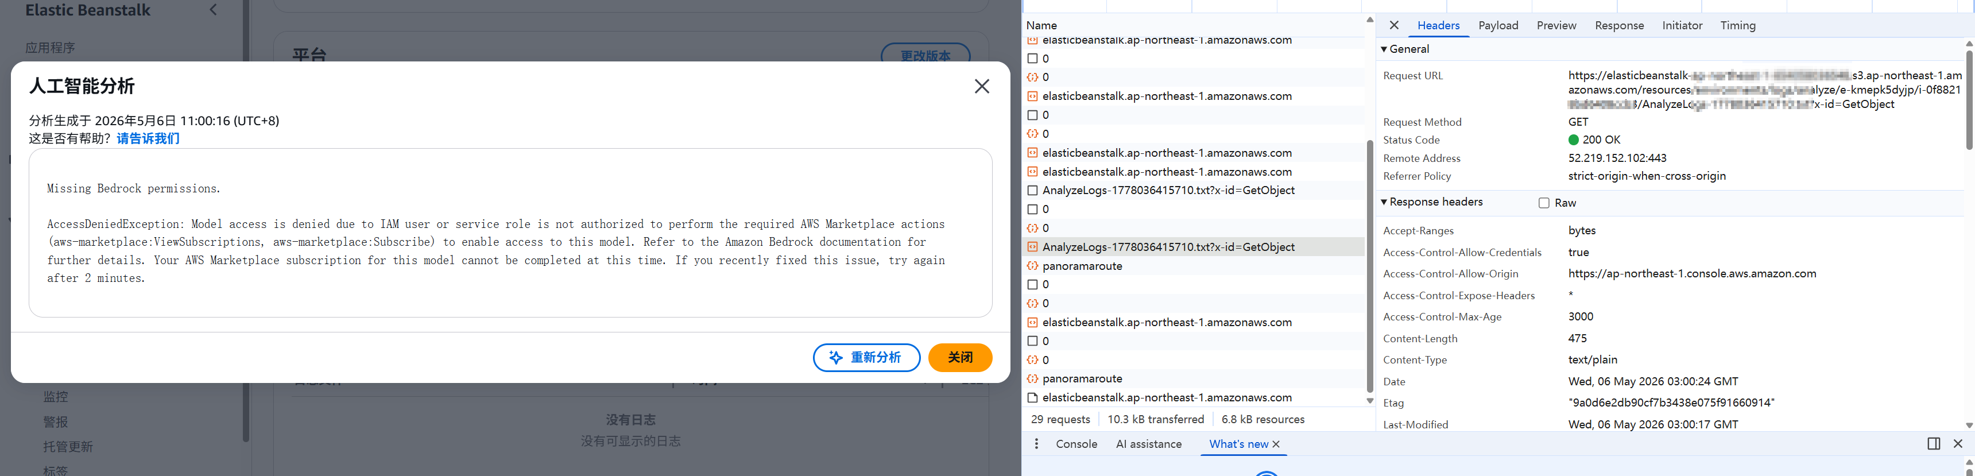Screen dimensions: 1975x476
Task: Click the Content-Length value 475
Action: coord(1578,338)
